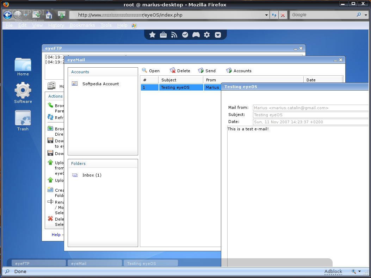Screen dimensions: 371x278
Task: Click the reload page icon
Action: [x=274, y=15]
